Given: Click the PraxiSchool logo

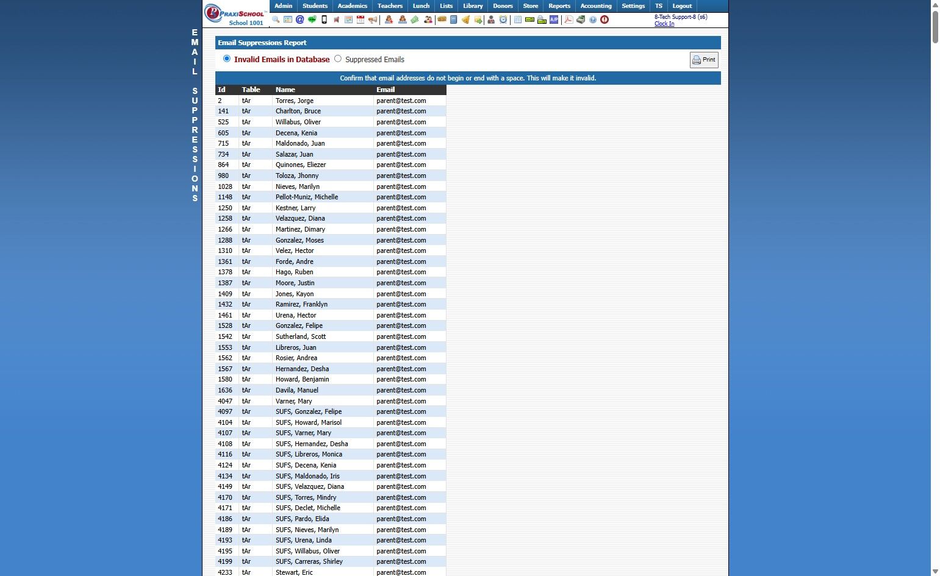Looking at the screenshot, I should coord(235,12).
